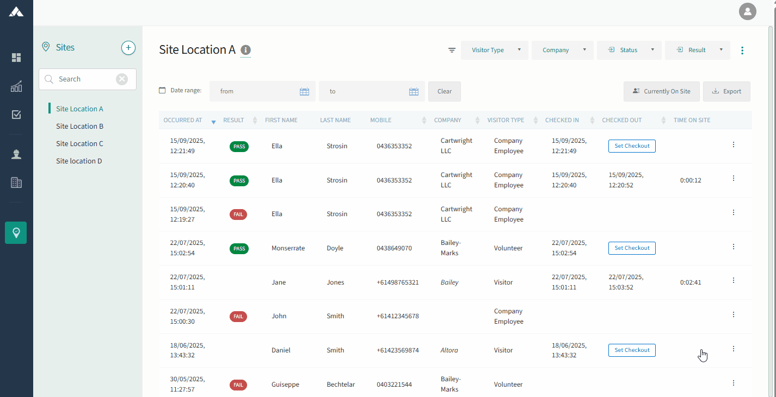Click the Currently On Site button
The height and width of the screenshot is (397, 776).
click(662, 91)
